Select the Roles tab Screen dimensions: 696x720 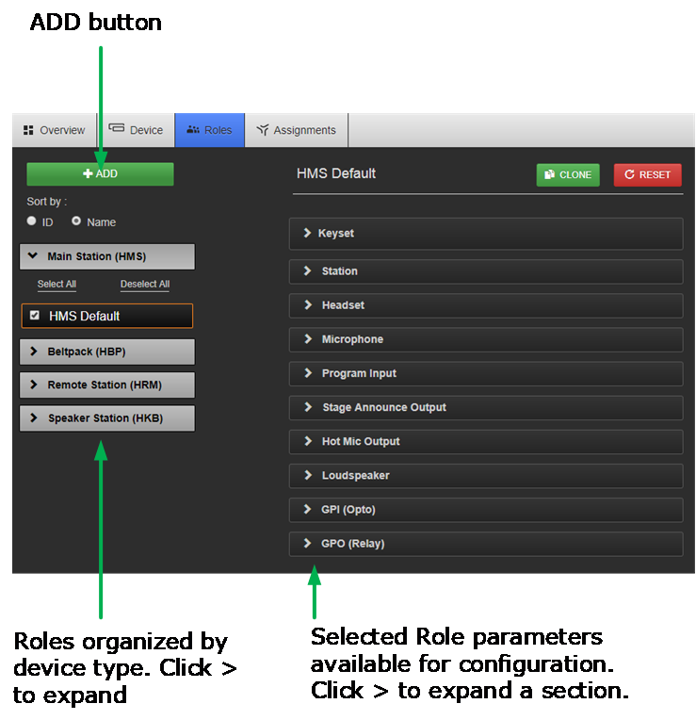(x=209, y=130)
